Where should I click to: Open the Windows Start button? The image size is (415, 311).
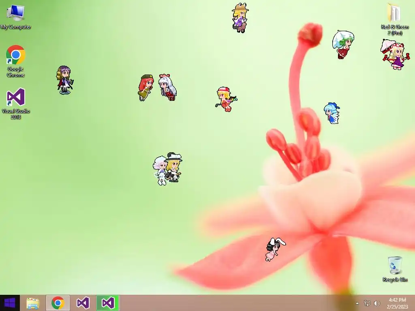click(x=10, y=303)
